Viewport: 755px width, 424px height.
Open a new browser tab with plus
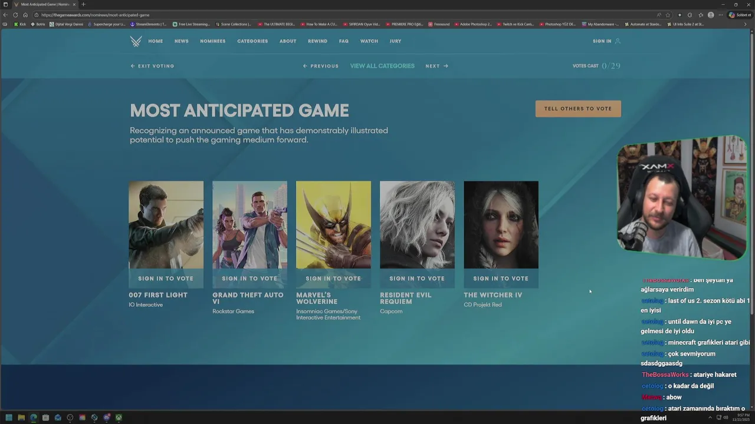83,4
